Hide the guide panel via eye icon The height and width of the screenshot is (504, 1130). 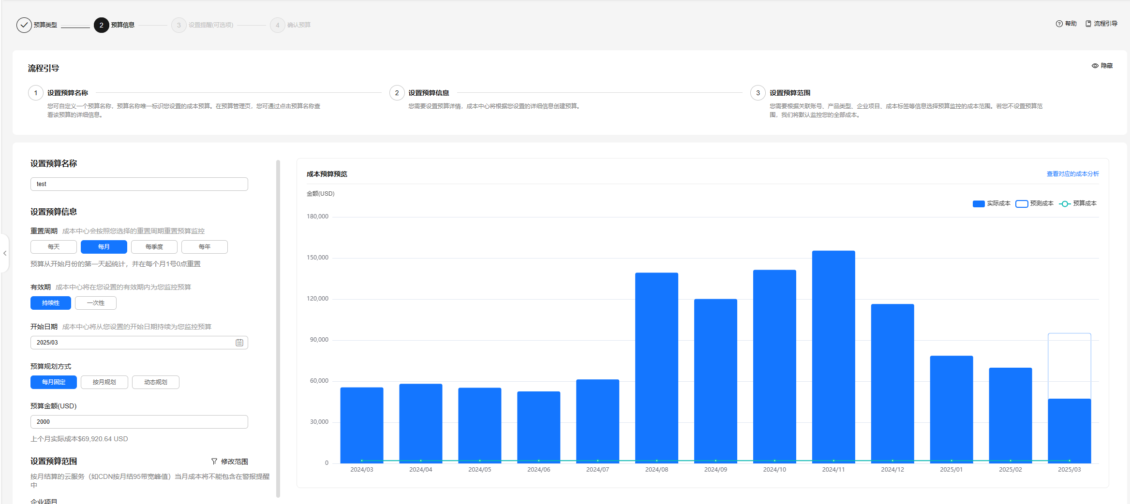tap(1095, 66)
